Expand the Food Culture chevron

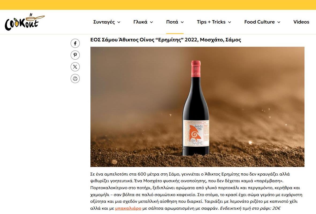point(279,22)
